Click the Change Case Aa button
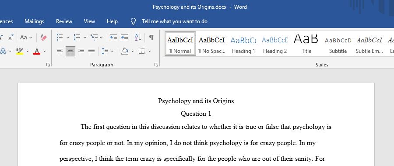Screen dimensions: 394x166 23,38
